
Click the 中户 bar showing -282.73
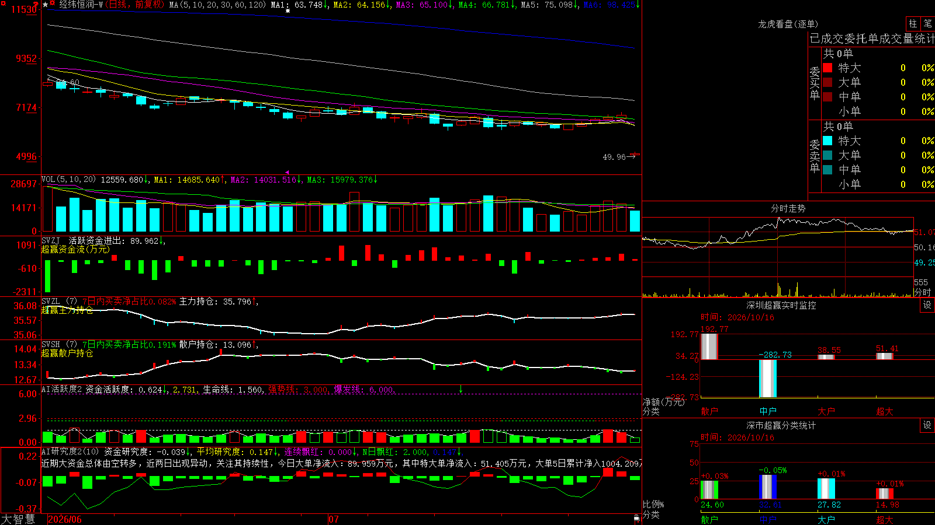(767, 379)
